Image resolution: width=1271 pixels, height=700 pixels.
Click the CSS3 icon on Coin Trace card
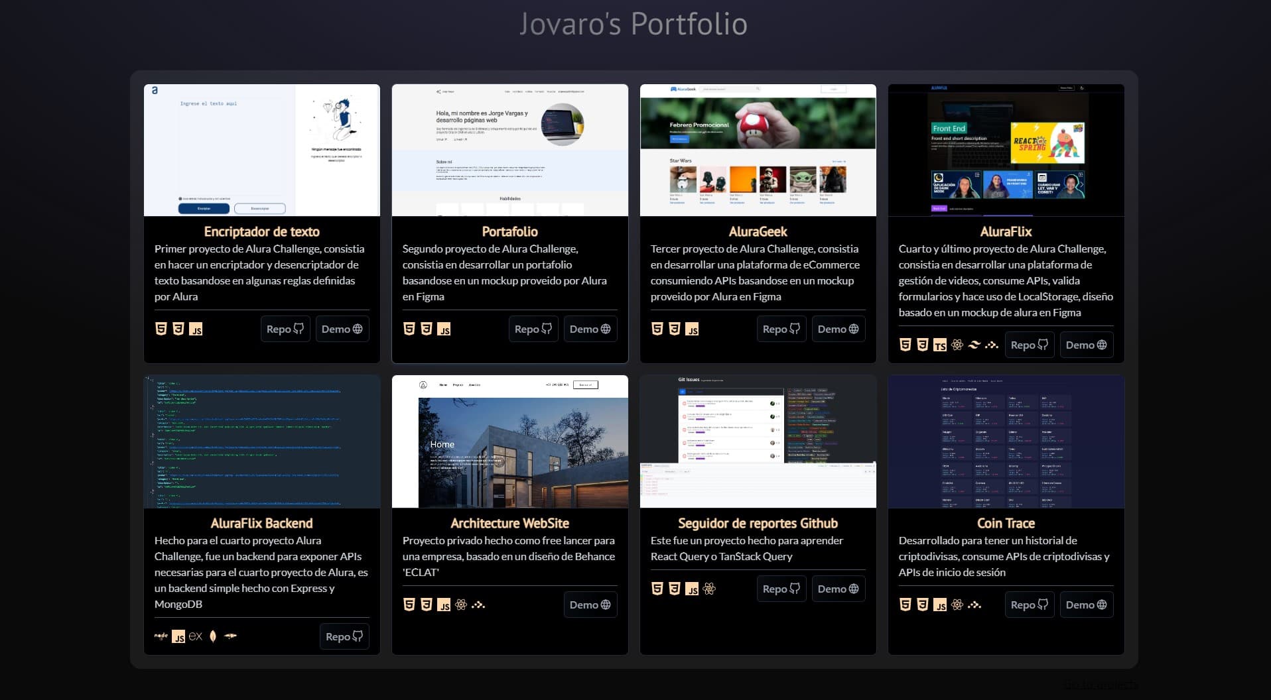(922, 605)
